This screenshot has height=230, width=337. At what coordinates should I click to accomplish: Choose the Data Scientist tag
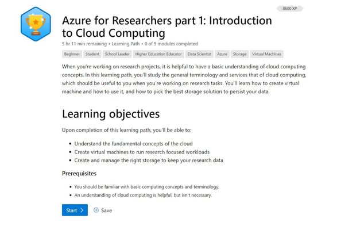pyautogui.click(x=199, y=54)
